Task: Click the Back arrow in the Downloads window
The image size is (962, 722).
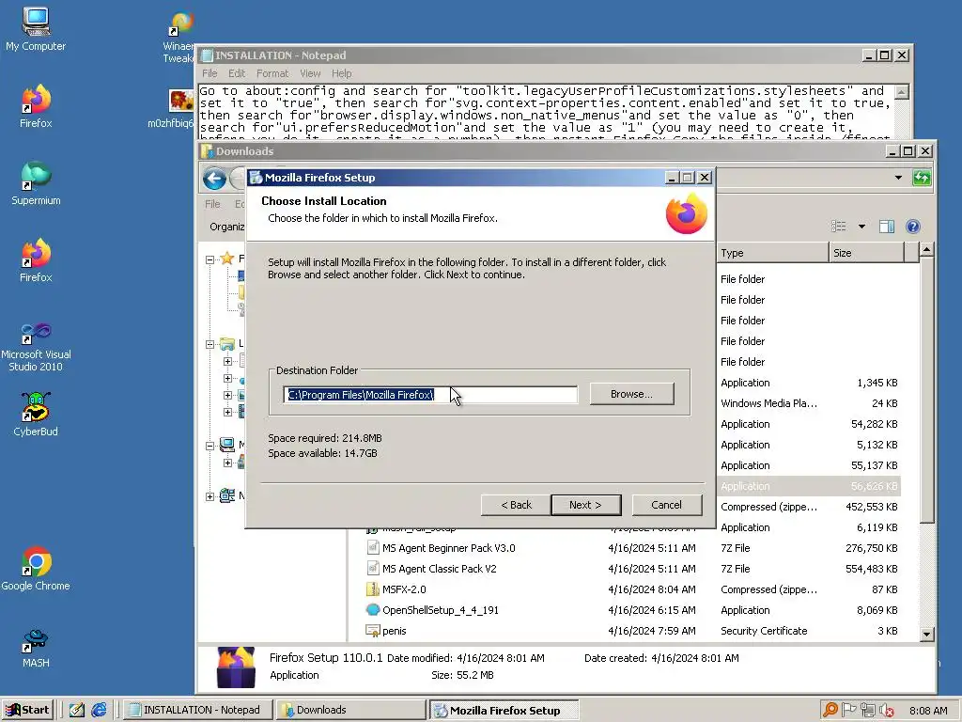Action: pos(215,179)
